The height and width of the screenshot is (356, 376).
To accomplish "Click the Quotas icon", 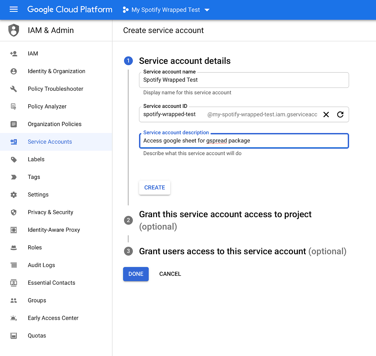I will [x=14, y=336].
